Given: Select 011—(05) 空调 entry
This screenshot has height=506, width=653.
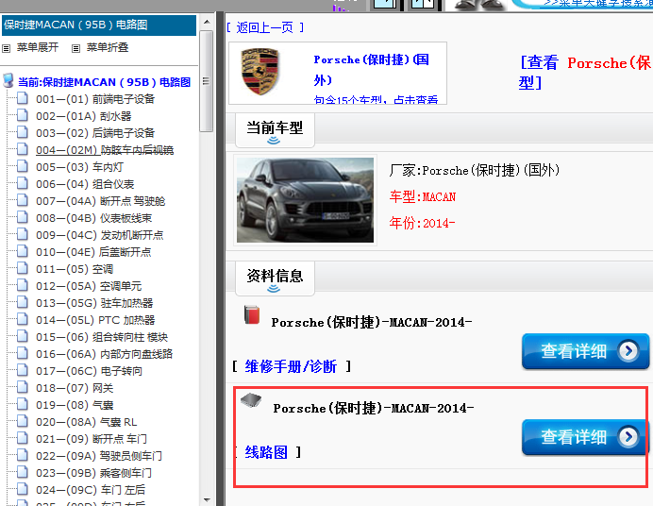Looking at the screenshot, I should coord(75,269).
